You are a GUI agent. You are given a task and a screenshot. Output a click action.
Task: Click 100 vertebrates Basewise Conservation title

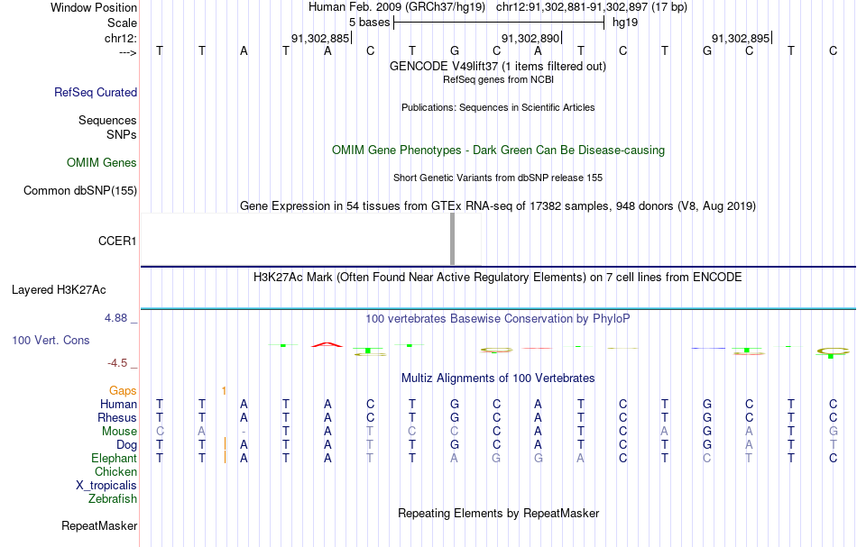coord(497,318)
